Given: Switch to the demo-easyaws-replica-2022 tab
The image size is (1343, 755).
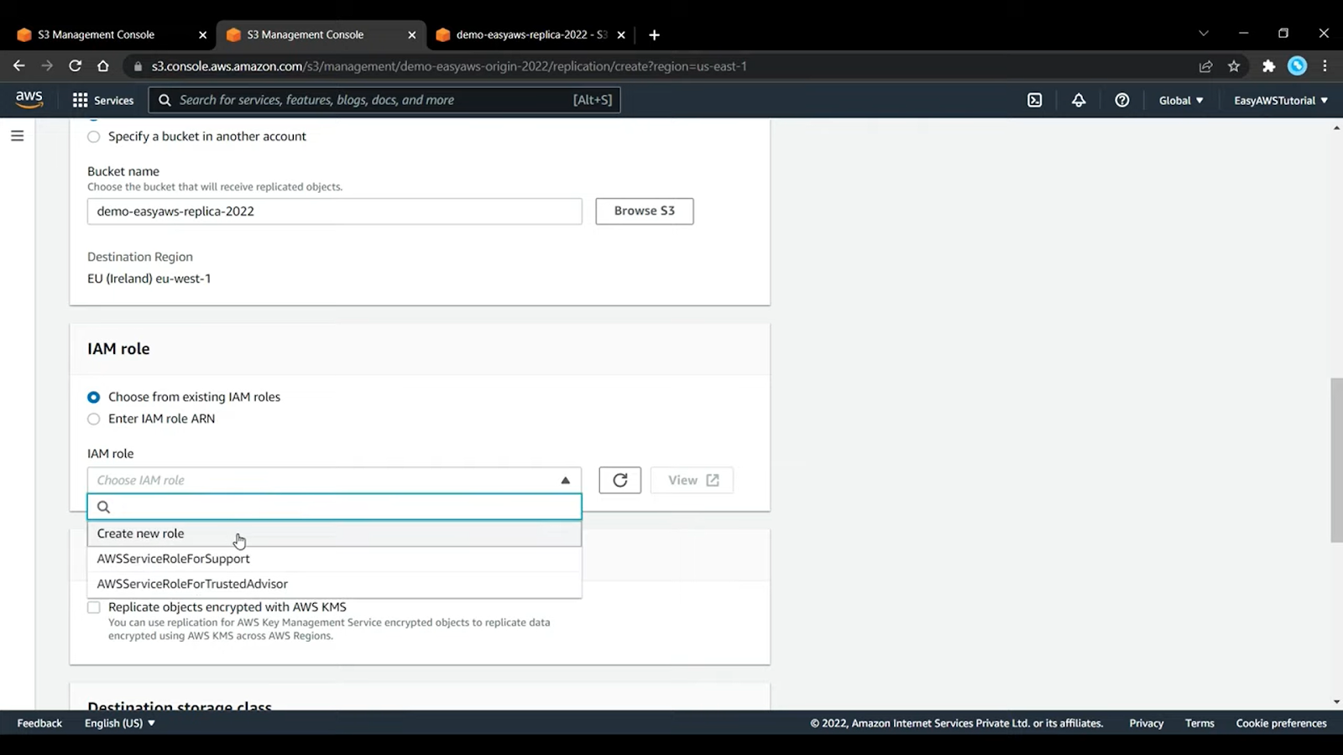Looking at the screenshot, I should coord(530,35).
